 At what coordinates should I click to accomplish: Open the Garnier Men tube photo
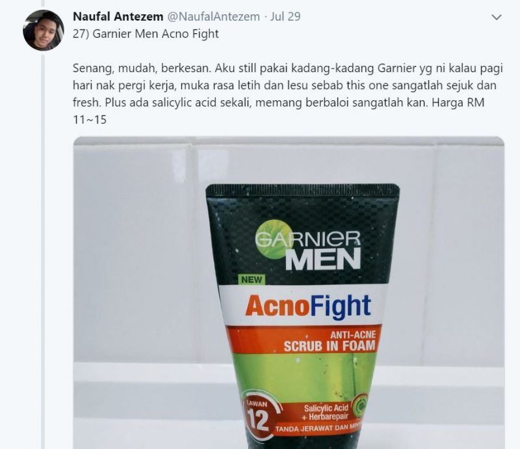pyautogui.click(x=289, y=293)
